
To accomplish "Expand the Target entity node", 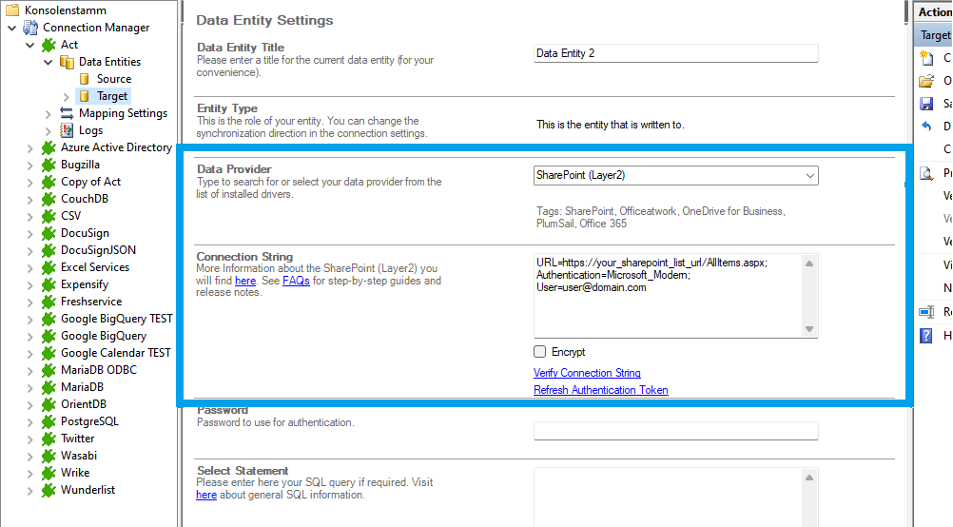I will click(x=67, y=97).
